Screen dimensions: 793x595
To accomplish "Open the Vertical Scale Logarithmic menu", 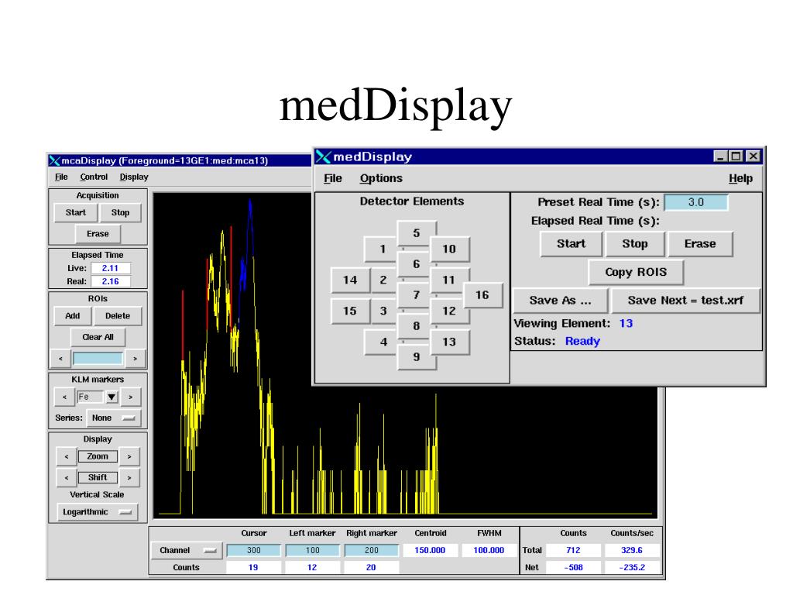I will [x=97, y=512].
